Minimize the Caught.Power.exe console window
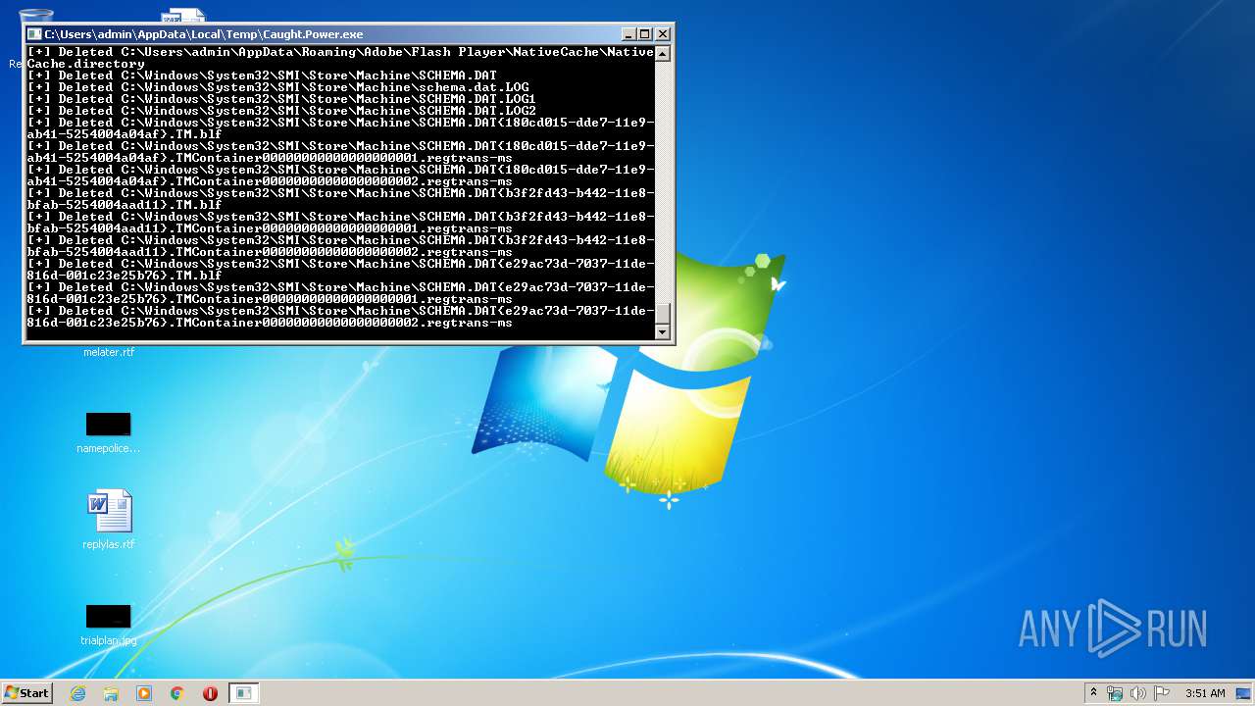The height and width of the screenshot is (706, 1255). click(x=628, y=33)
